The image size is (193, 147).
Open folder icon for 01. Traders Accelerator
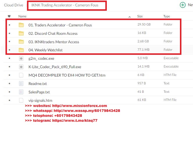point(21,25)
